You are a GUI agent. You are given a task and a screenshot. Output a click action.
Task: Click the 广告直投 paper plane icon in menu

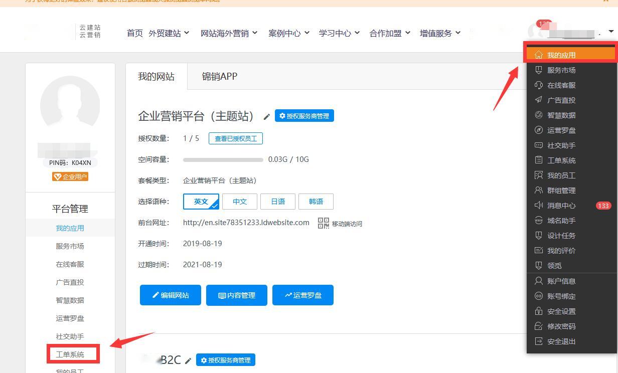[x=539, y=100]
